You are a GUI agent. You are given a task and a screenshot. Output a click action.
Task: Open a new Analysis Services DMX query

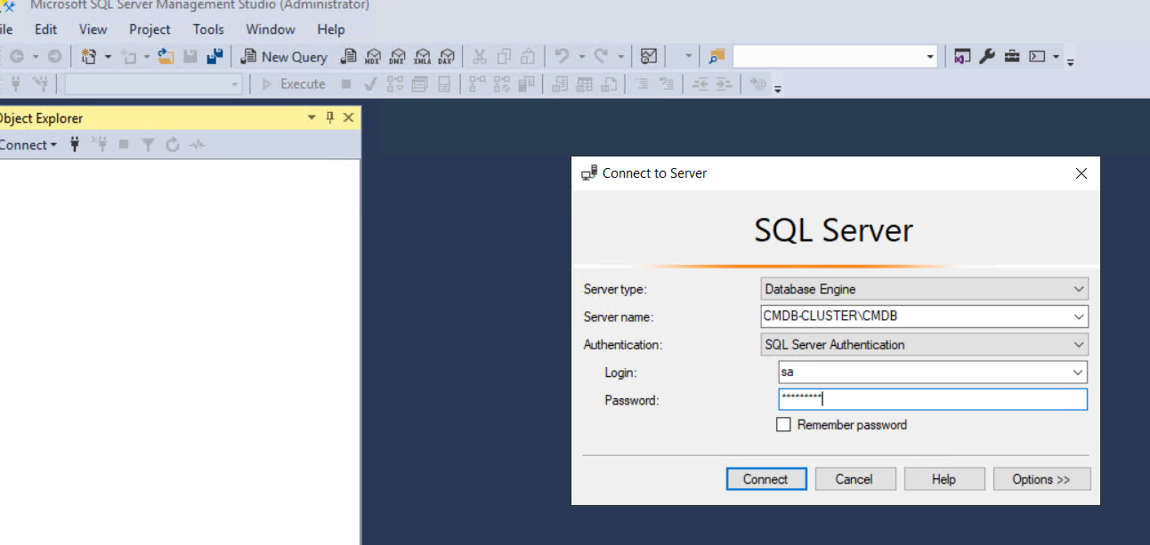pos(398,57)
